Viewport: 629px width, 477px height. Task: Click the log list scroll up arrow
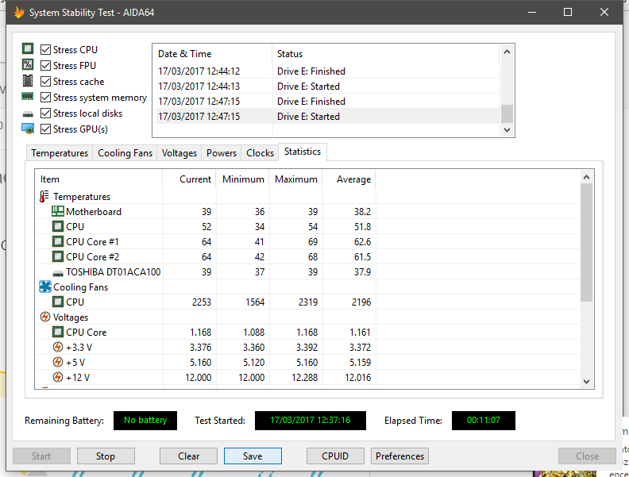coord(507,52)
